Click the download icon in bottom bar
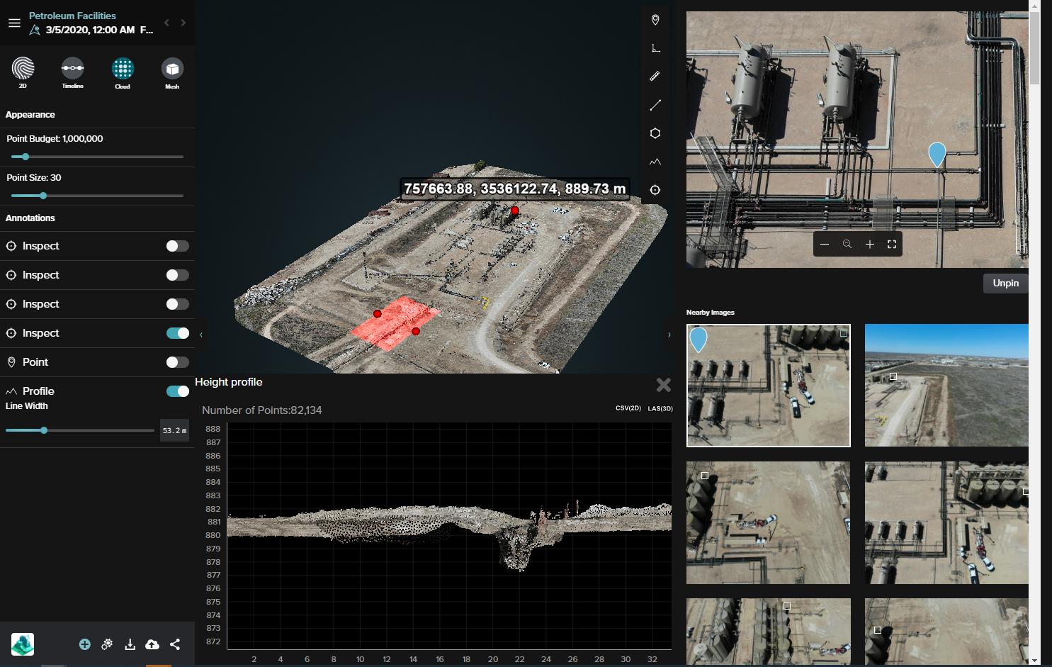 pos(130,644)
